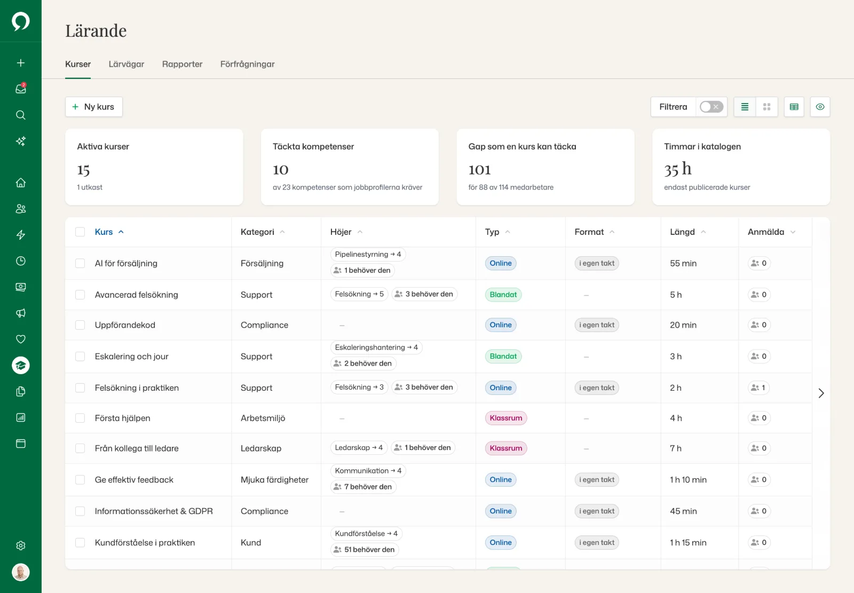This screenshot has width=854, height=593.
Task: Sort by the Typ column header
Action: pyautogui.click(x=497, y=232)
